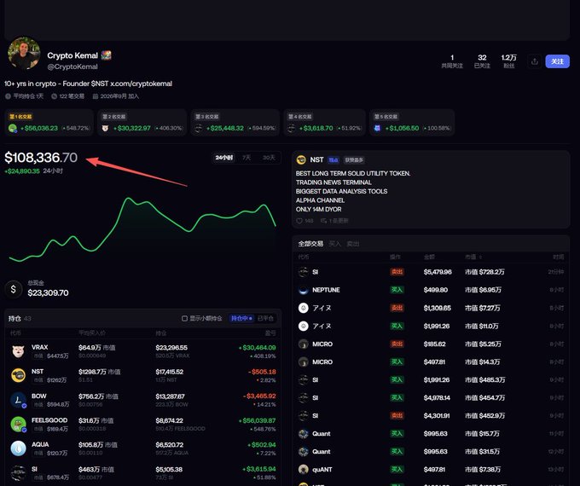Sort trades by 市值 column arrow
Image resolution: width=580 pixels, height=486 pixels.
(x=480, y=257)
